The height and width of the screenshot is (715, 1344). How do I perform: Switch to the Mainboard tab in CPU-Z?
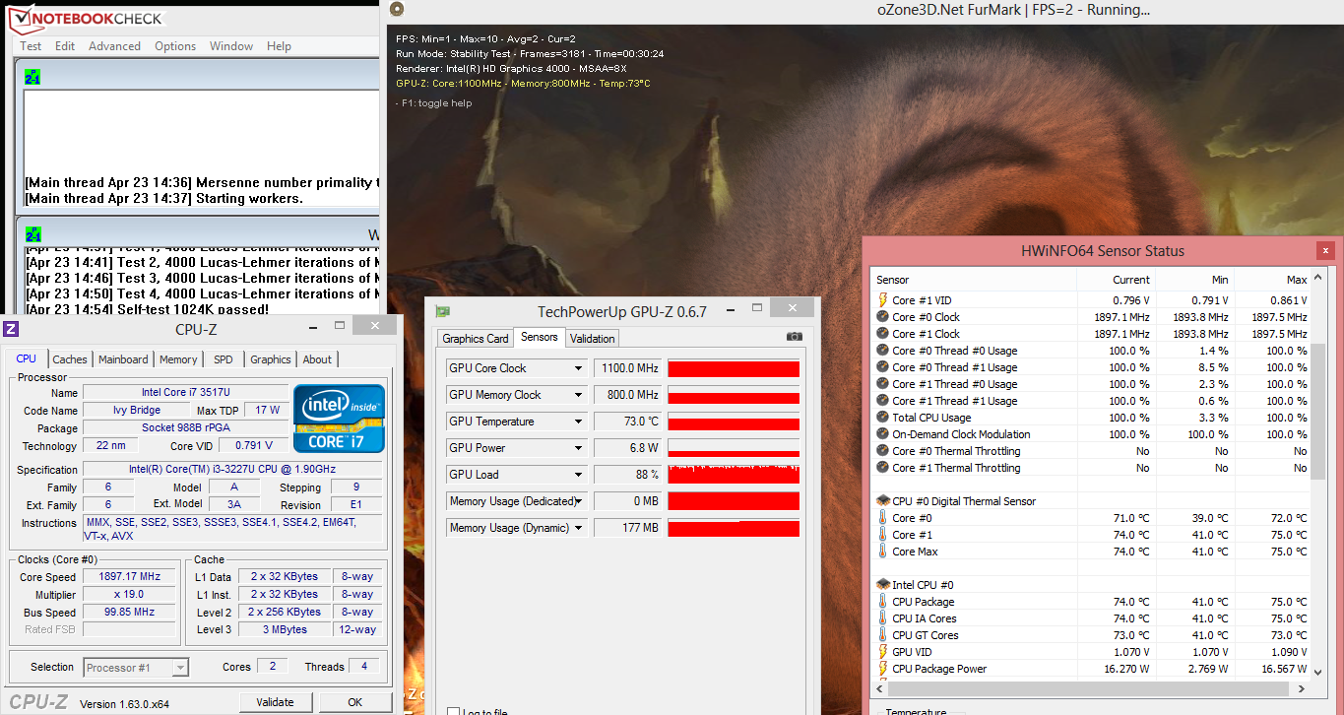click(123, 359)
